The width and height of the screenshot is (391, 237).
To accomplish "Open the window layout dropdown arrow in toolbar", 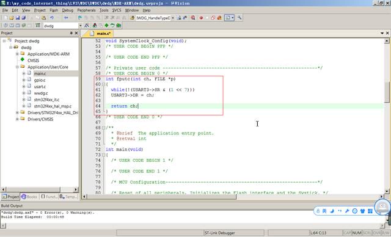I will [233, 18].
